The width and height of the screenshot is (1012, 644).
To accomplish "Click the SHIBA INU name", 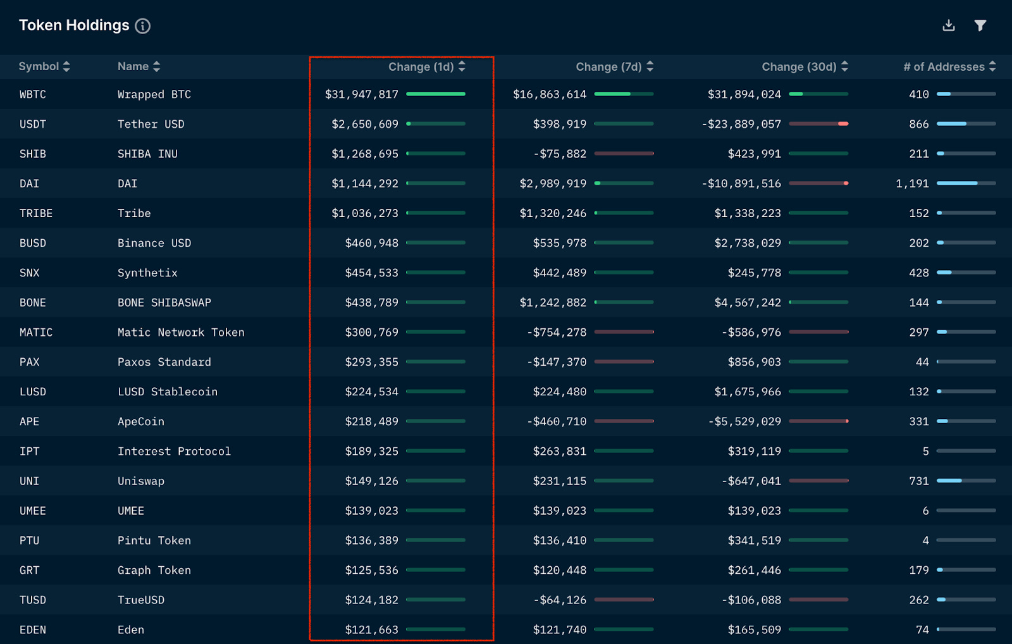I will (x=147, y=154).
